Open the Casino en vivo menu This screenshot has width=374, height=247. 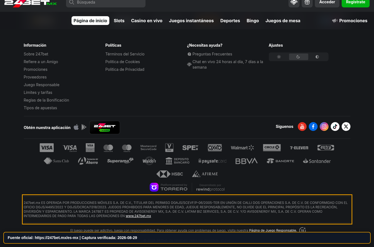[147, 21]
